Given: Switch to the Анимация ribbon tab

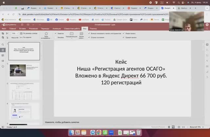Looking at the screenshot, I should (x=56, y=29).
